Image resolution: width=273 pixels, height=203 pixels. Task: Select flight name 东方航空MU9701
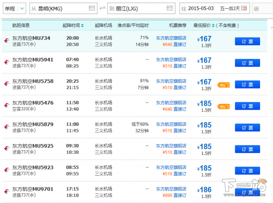tap(33, 189)
